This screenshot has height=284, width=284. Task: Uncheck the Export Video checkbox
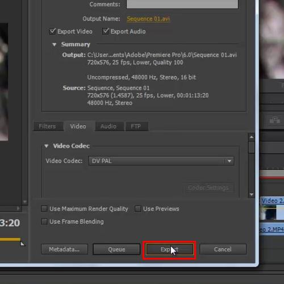pyautogui.click(x=52, y=31)
